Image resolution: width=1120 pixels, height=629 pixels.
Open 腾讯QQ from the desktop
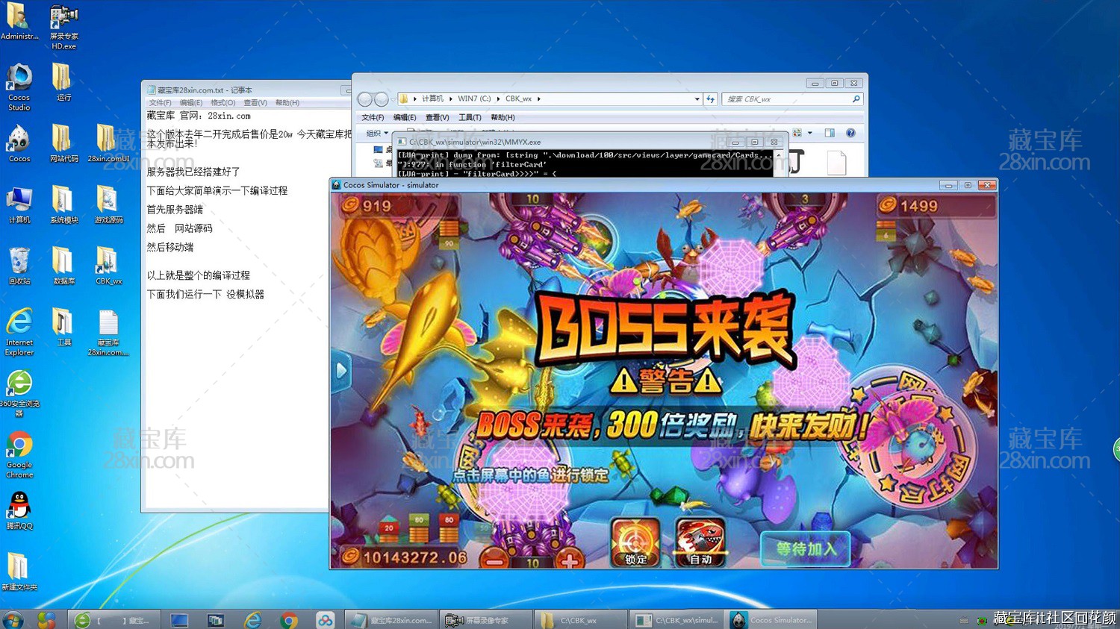[x=19, y=511]
